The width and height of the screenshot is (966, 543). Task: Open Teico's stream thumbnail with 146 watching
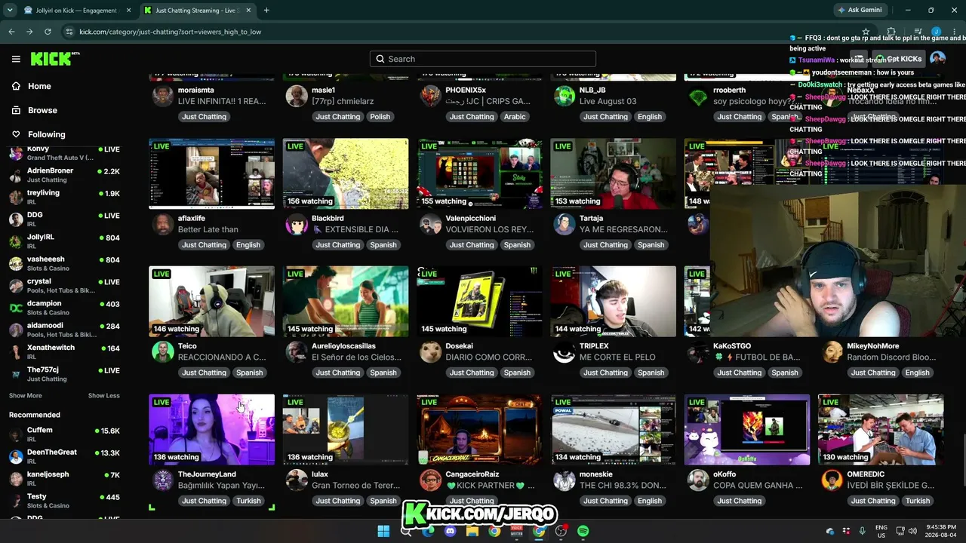point(211,302)
